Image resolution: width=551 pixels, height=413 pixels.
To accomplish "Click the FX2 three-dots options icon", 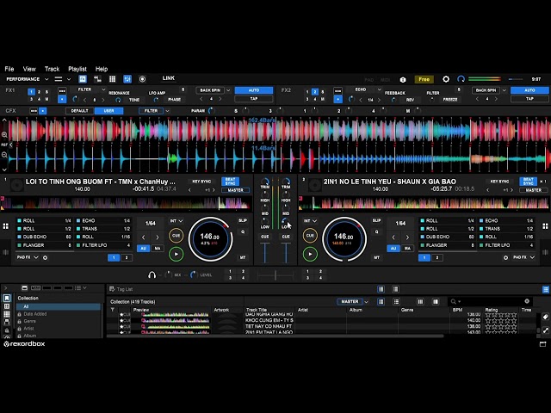I will [337, 91].
